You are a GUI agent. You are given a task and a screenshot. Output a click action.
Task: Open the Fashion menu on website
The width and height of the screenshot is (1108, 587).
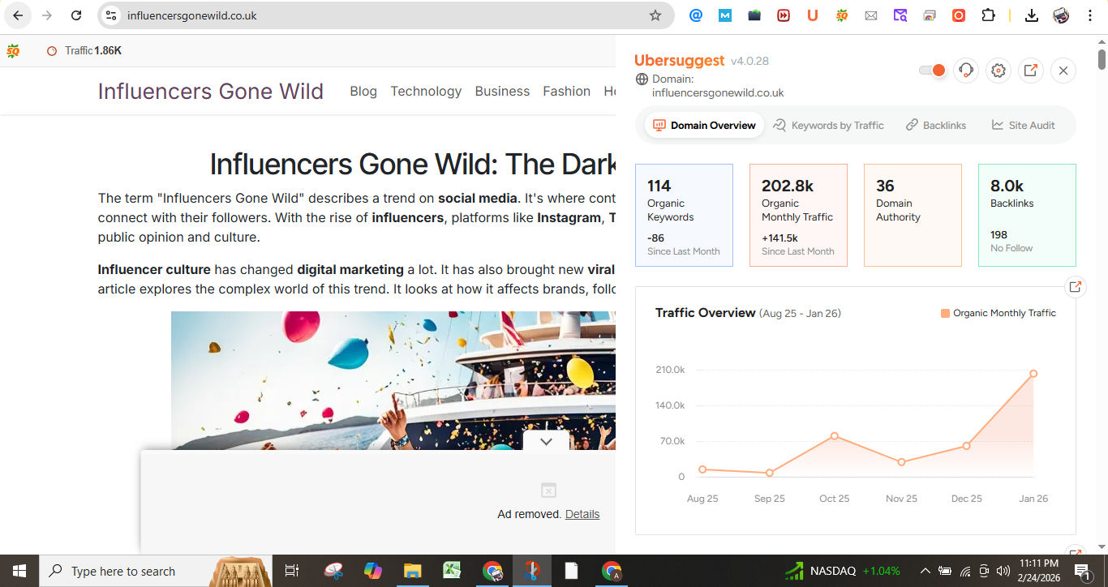[x=567, y=92]
